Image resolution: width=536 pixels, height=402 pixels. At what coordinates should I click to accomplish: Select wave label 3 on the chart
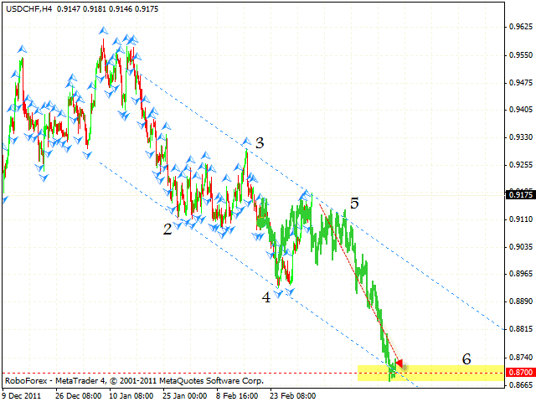(x=260, y=143)
